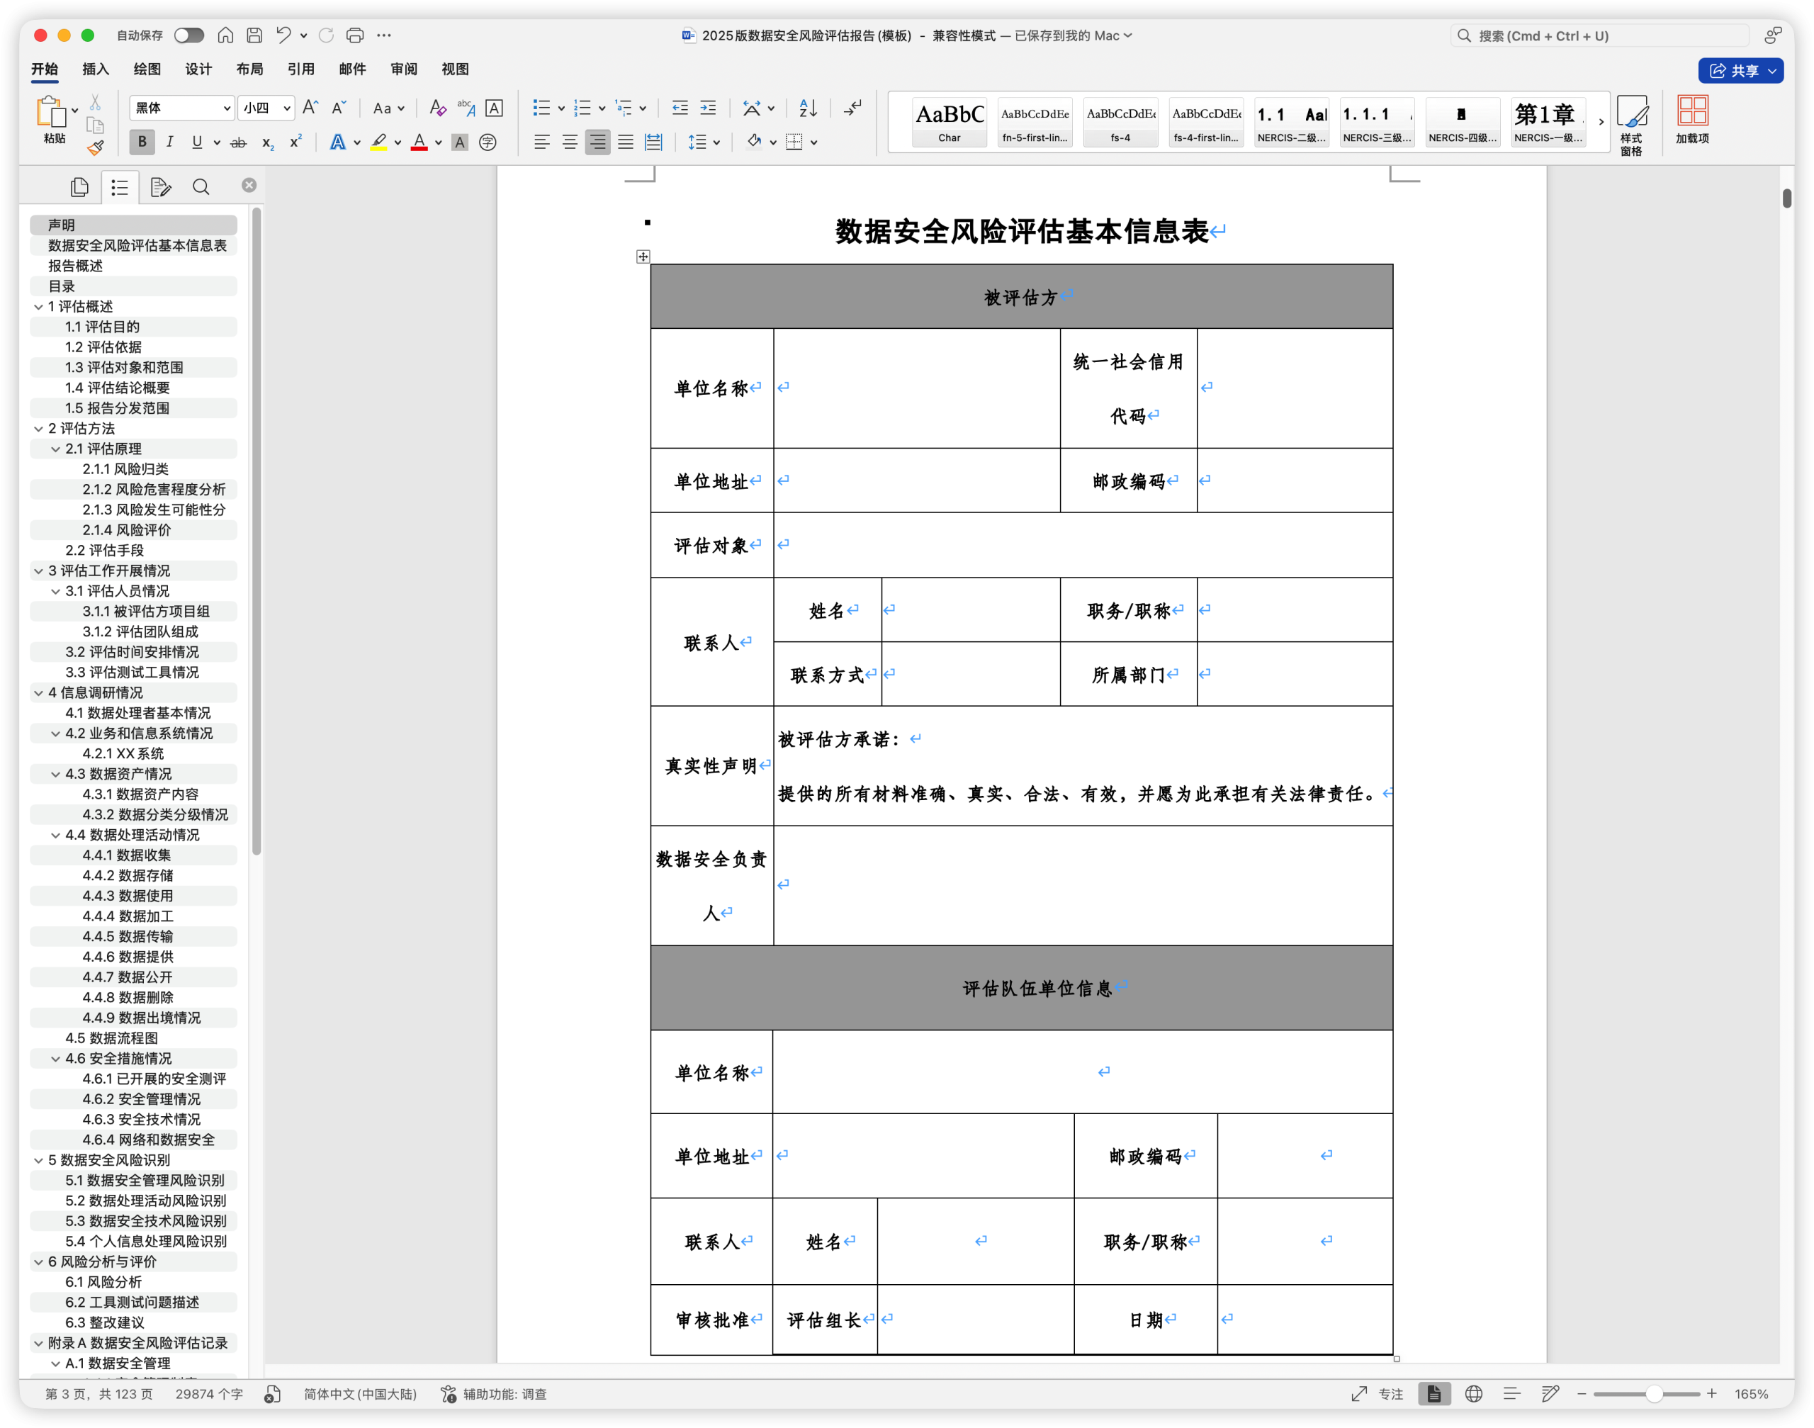Open the Styles Pane
The image size is (1814, 1428).
tap(1632, 125)
